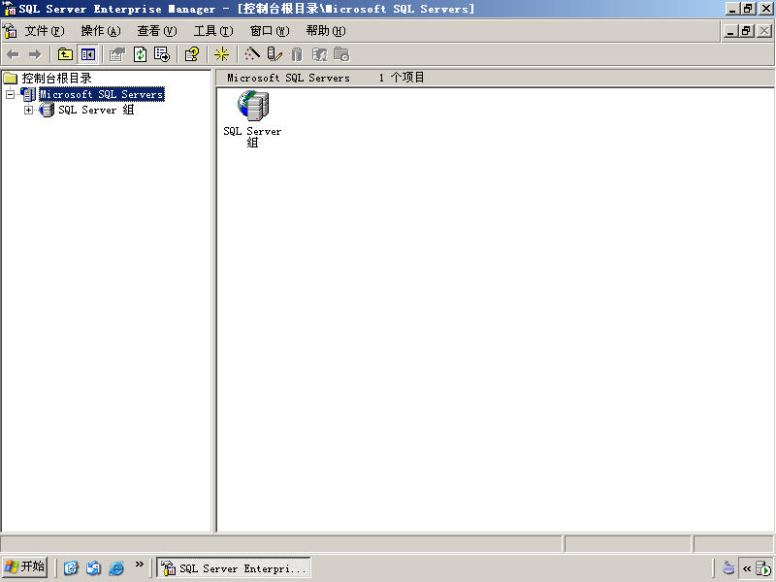776x582 pixels.
Task: Open Help with the question mark icon
Action: pyautogui.click(x=191, y=54)
